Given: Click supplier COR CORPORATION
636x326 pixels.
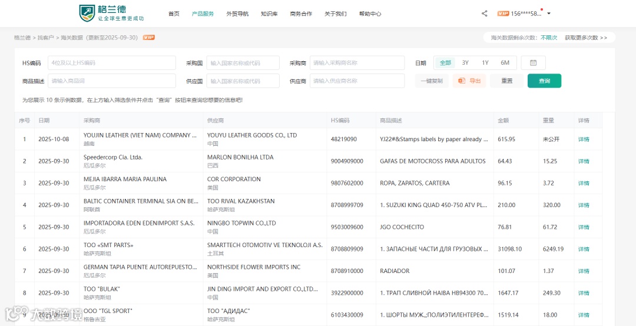Looking at the screenshot, I should 234,179.
